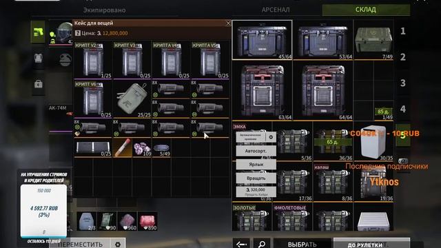Screen dimensions: 441x248
Task: Select the red item with value 890
Action: click(x=147, y=221)
